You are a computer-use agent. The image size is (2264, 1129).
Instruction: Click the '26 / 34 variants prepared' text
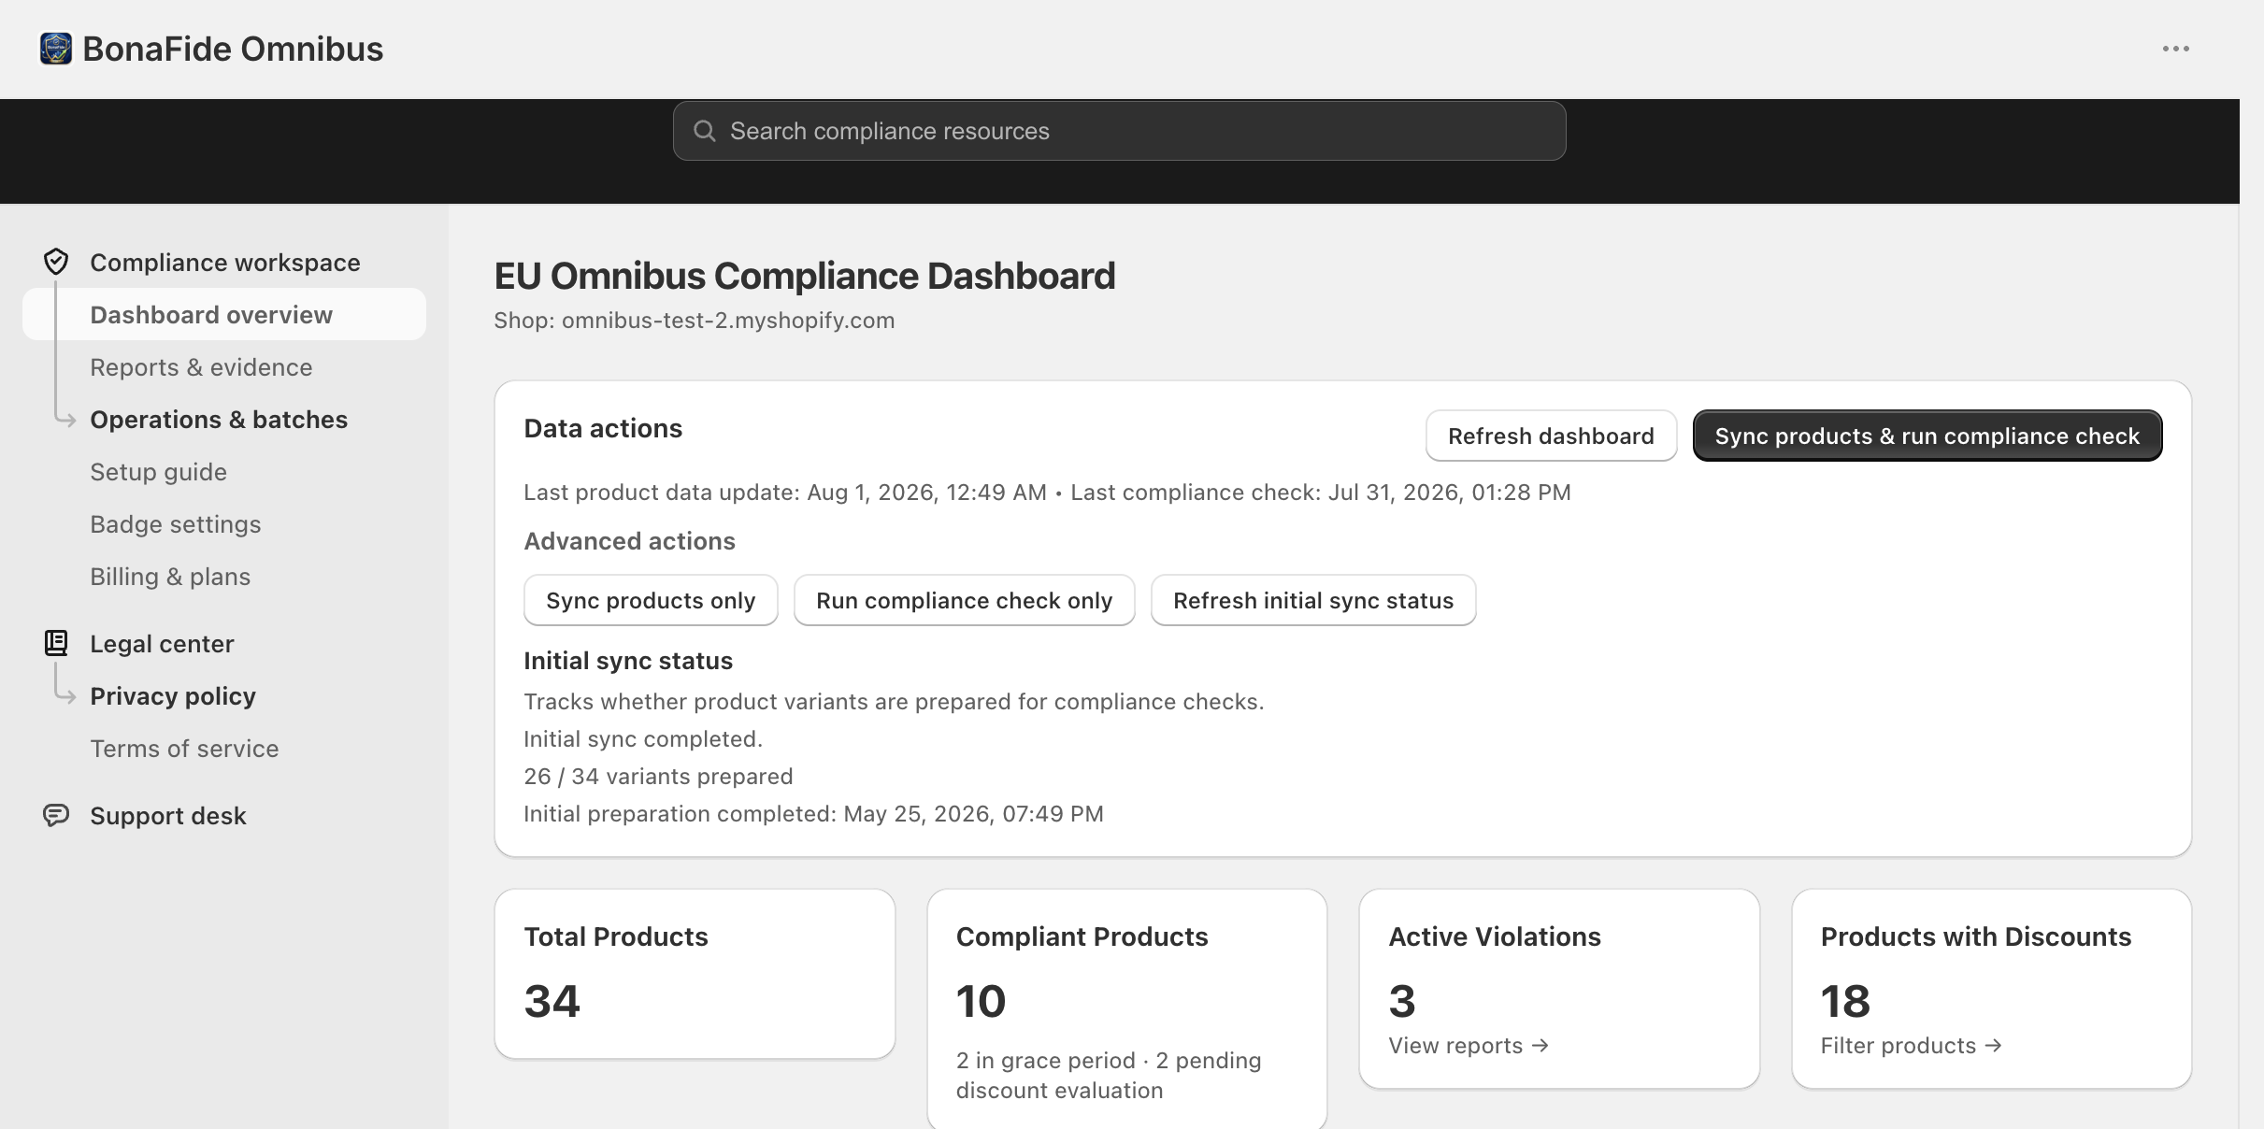[x=658, y=777]
